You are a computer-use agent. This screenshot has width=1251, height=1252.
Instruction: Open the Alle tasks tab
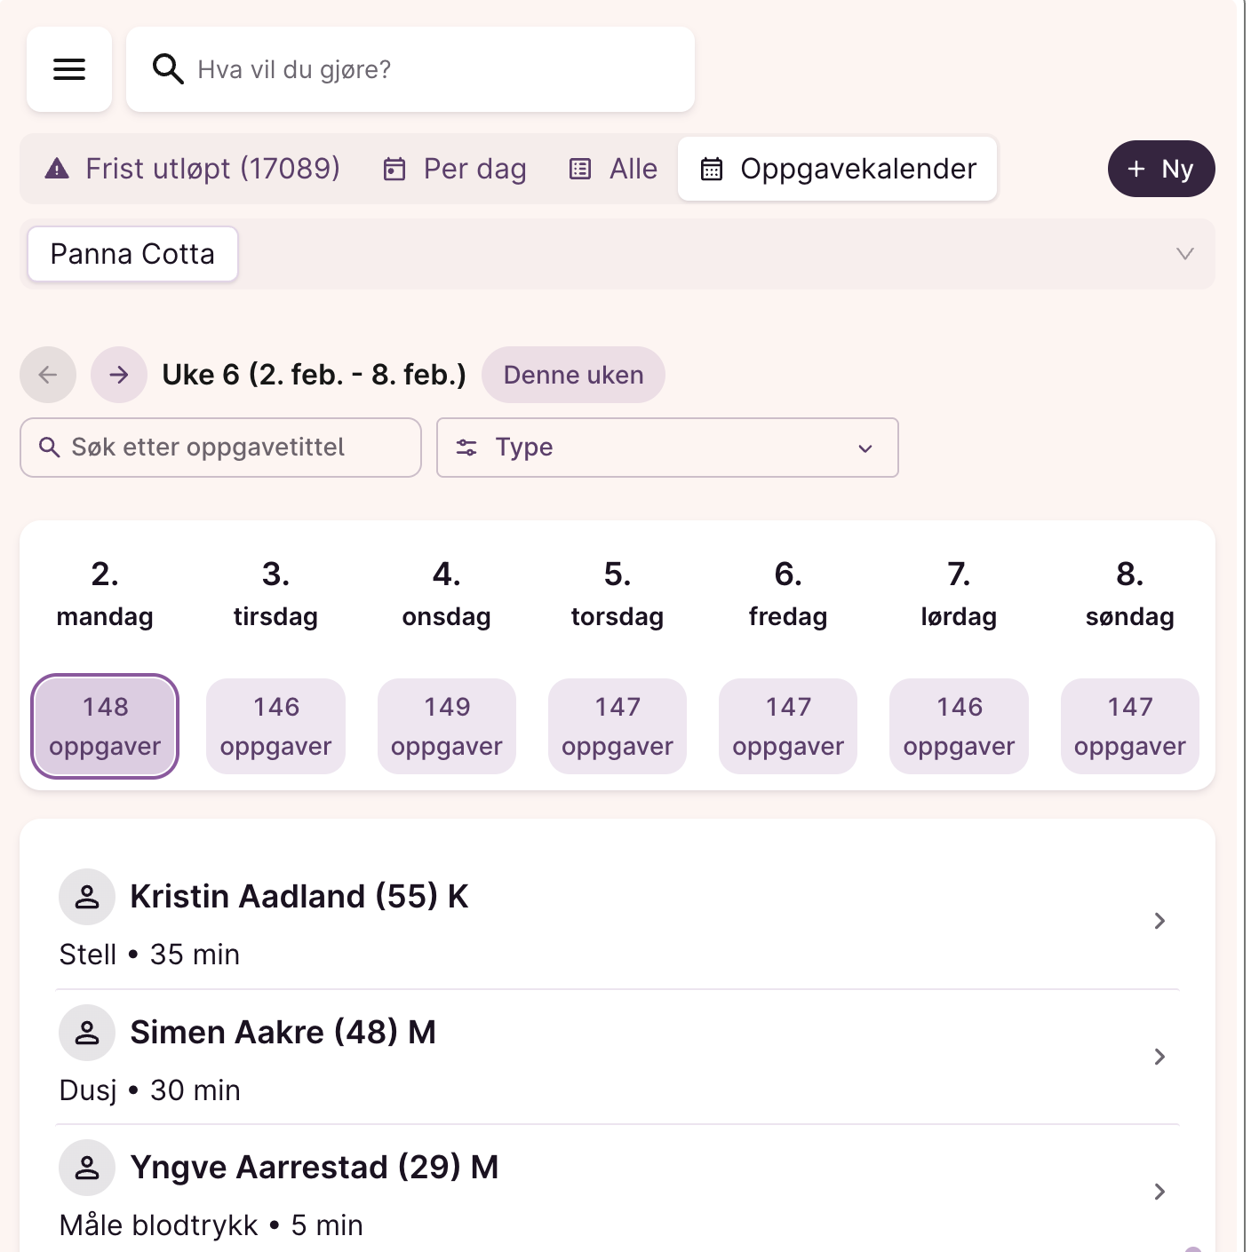614,169
